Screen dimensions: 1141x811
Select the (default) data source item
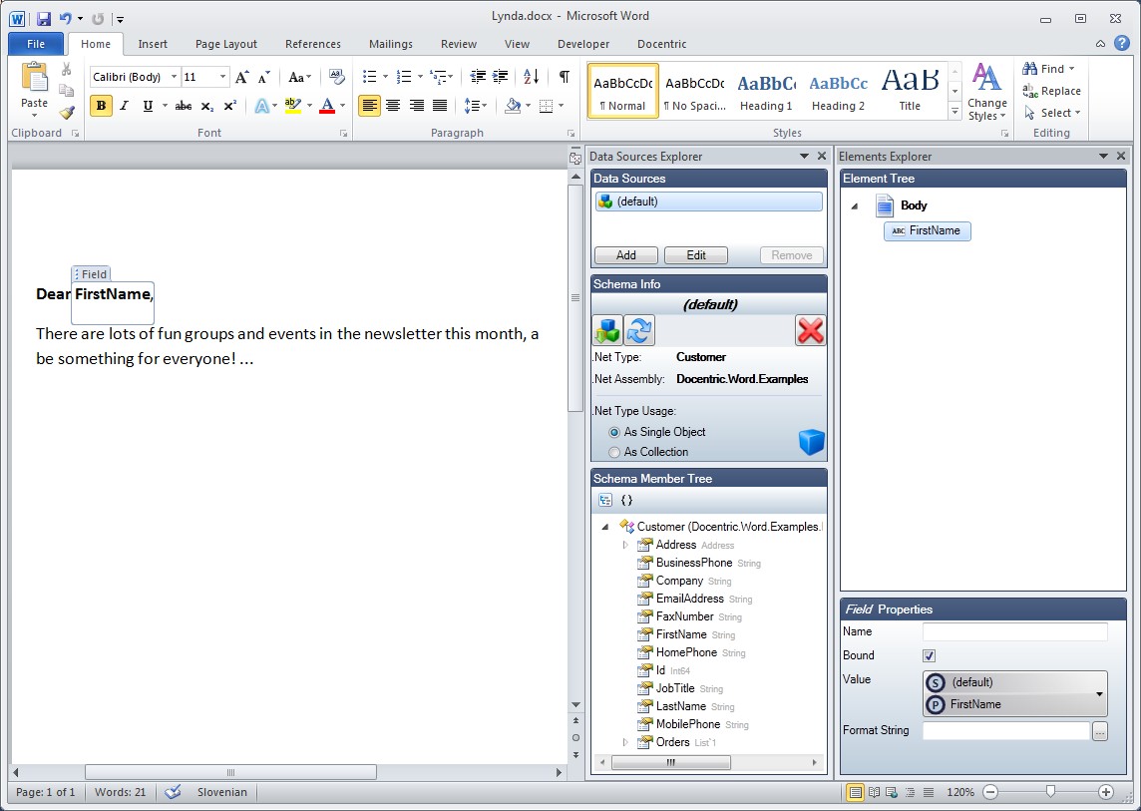(709, 202)
